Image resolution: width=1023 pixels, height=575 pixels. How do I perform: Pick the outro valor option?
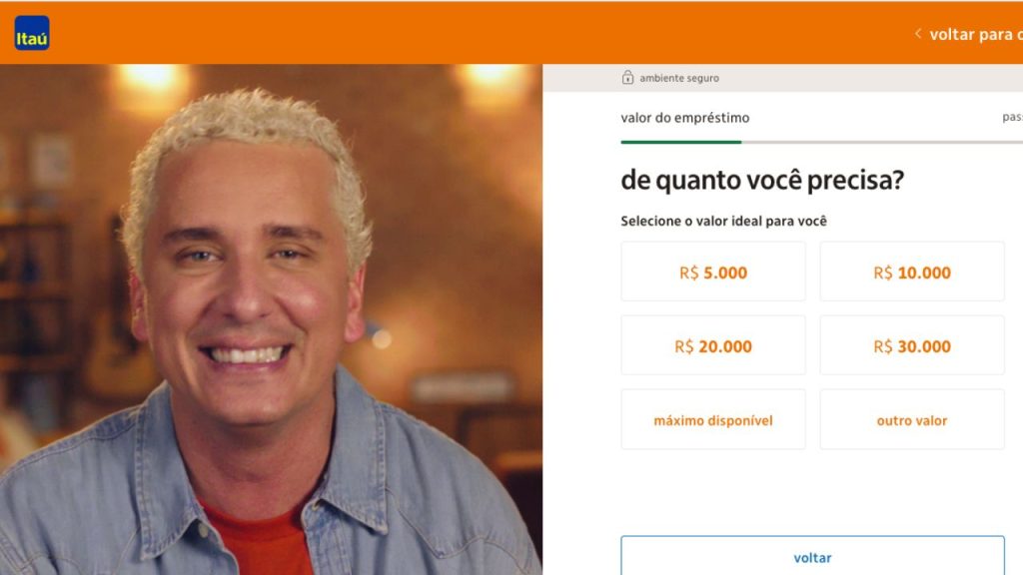(x=912, y=420)
